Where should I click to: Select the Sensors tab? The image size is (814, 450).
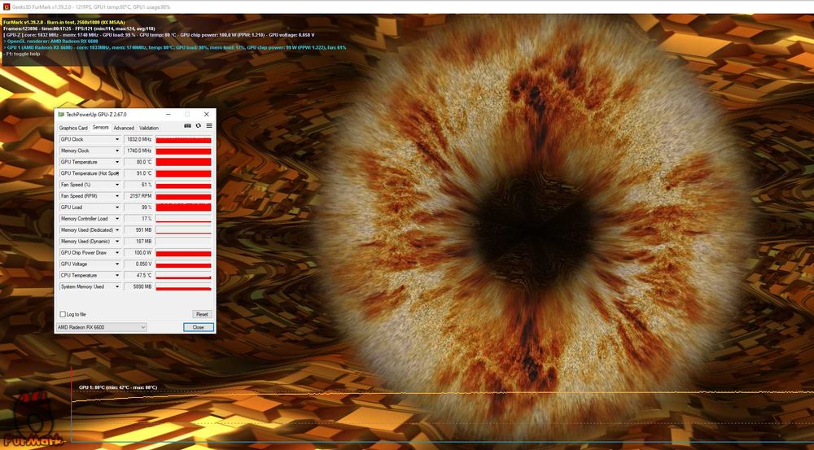(101, 127)
